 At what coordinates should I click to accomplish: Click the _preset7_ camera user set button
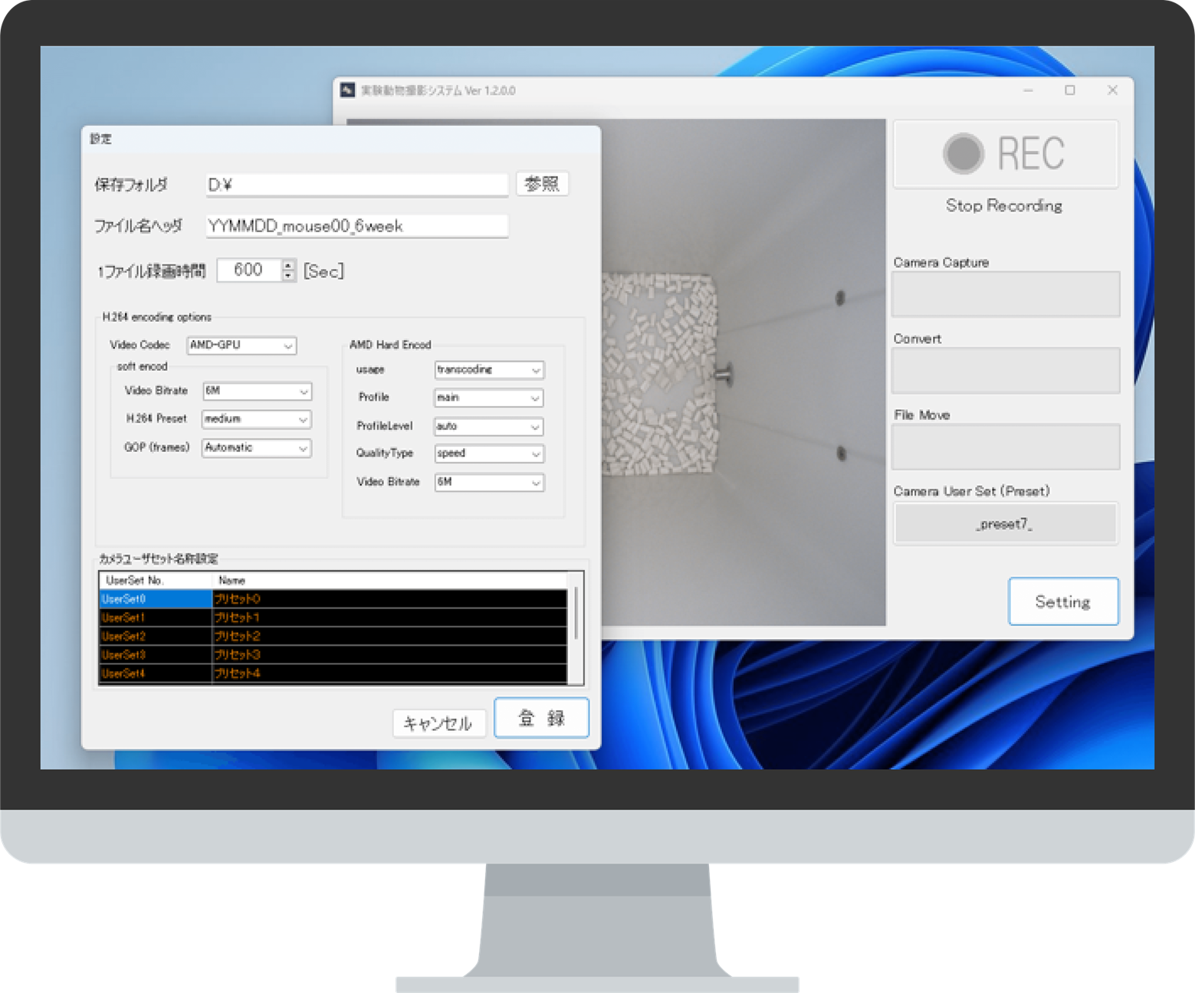[1005, 524]
